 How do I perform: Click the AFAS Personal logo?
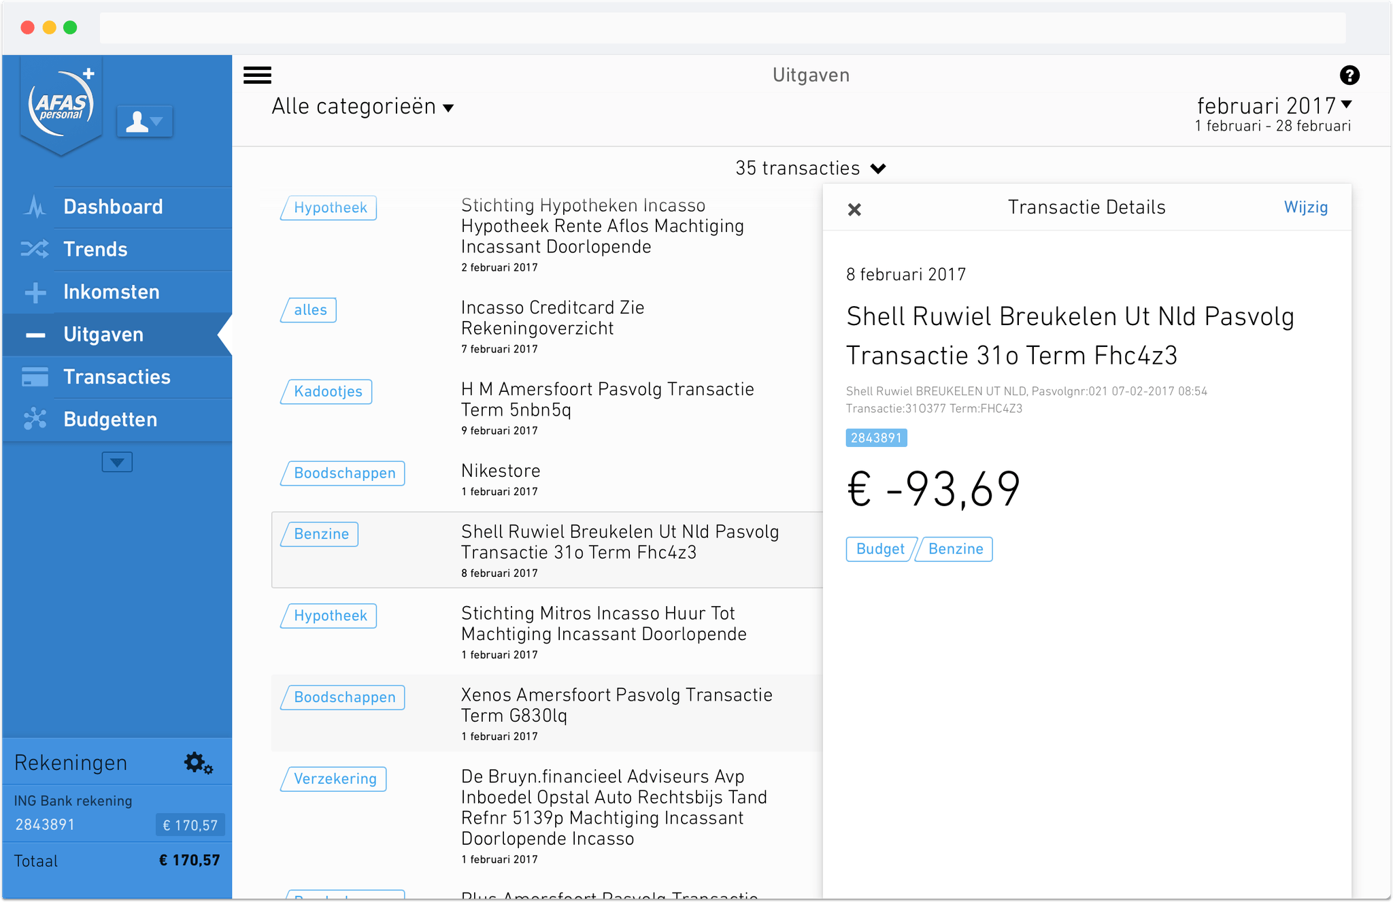click(x=62, y=103)
